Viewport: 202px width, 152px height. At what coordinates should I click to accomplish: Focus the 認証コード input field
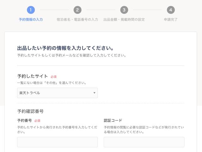144,142
